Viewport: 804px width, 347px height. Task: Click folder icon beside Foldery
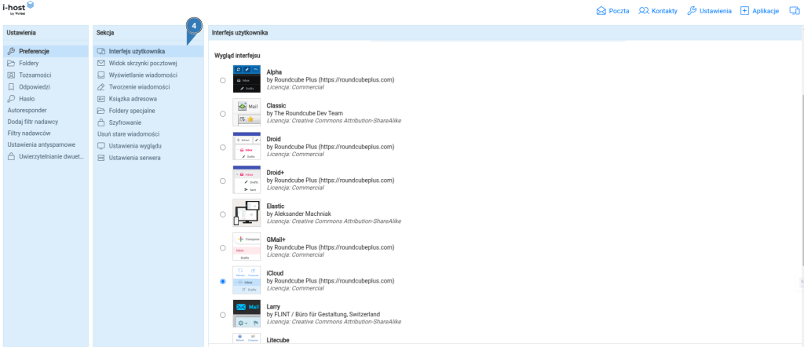coord(11,63)
